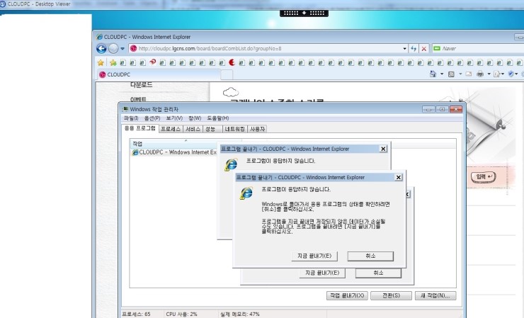Switch to the 네트워킹 tab
The height and width of the screenshot is (318, 524).
point(234,129)
